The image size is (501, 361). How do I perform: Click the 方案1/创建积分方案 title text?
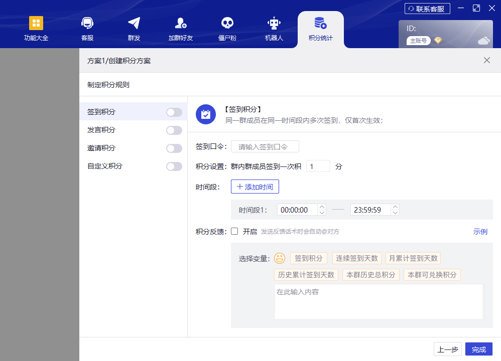tap(119, 61)
